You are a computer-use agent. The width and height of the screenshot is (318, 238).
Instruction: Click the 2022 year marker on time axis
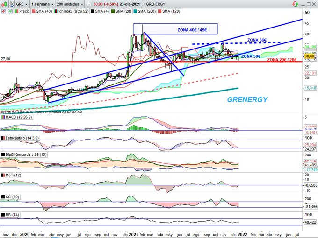tap(242, 235)
